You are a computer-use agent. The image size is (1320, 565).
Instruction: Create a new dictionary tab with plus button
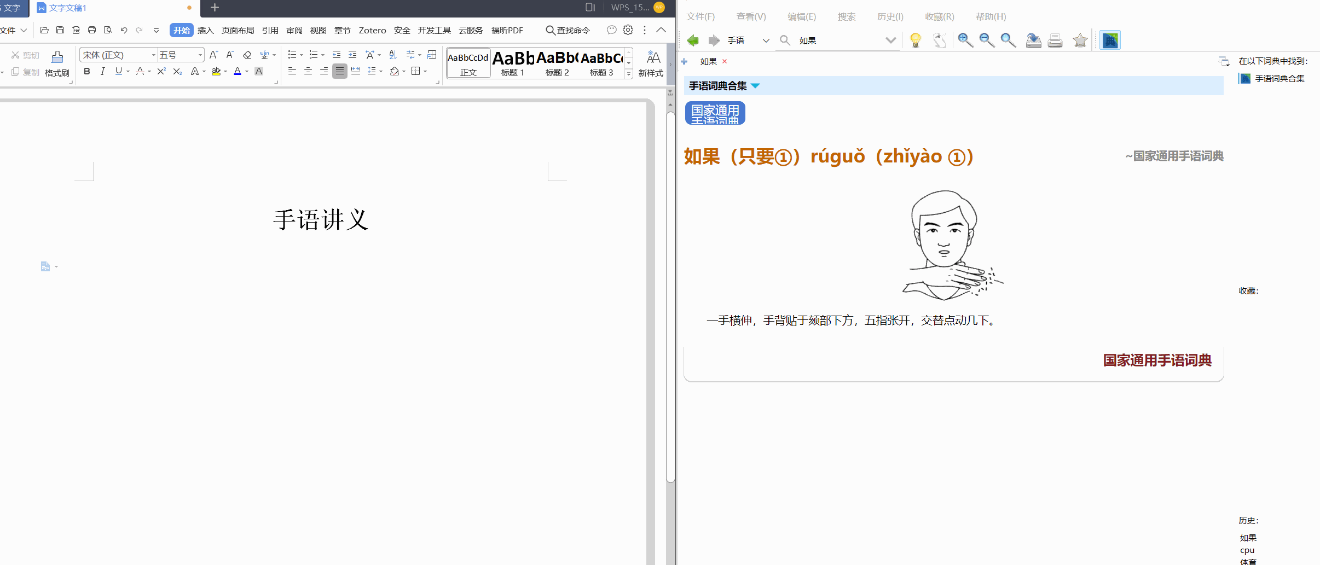(685, 61)
